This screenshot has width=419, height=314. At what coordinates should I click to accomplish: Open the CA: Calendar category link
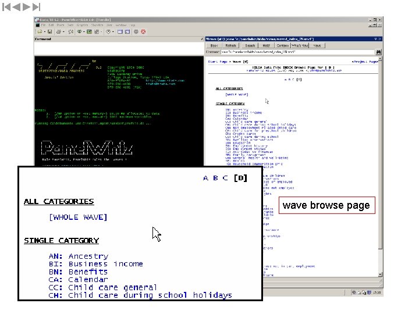237,119
